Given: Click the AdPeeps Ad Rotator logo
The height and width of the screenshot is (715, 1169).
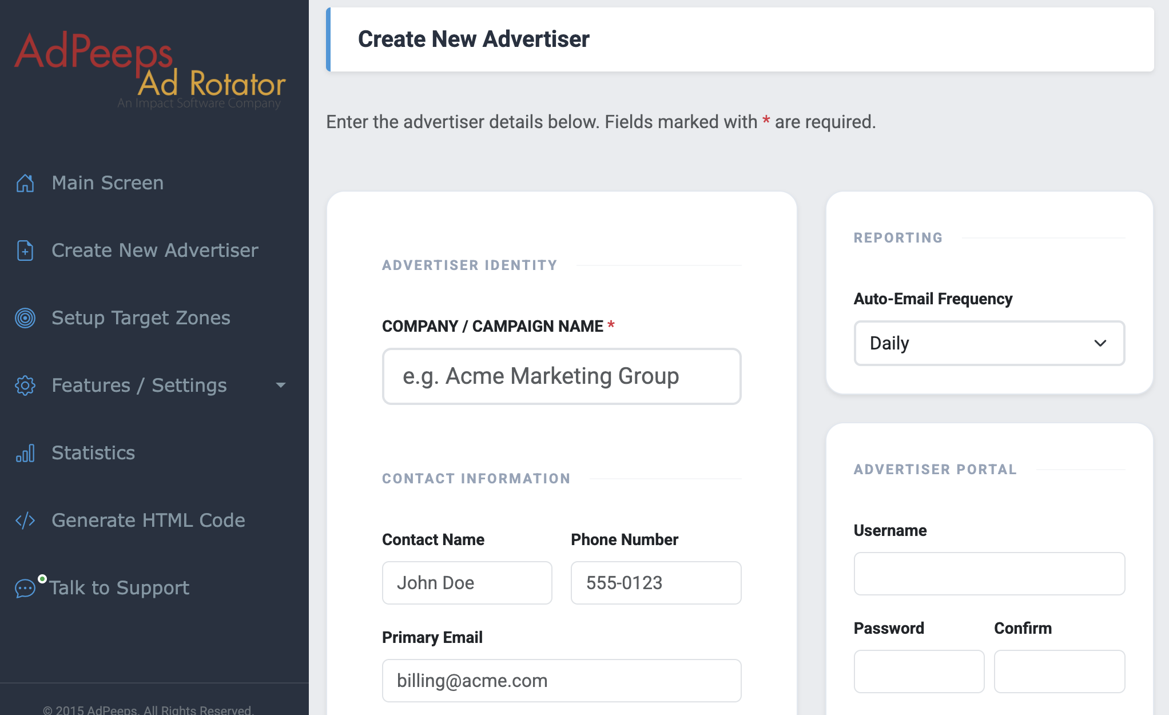Looking at the screenshot, I should 150,69.
